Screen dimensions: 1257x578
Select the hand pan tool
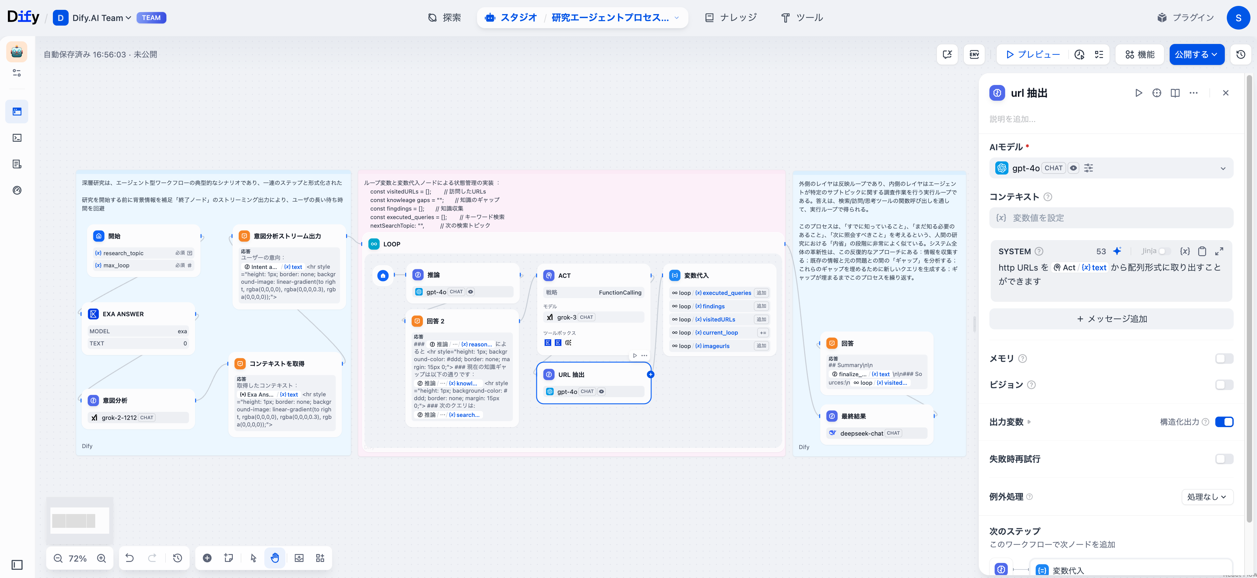[x=275, y=558]
